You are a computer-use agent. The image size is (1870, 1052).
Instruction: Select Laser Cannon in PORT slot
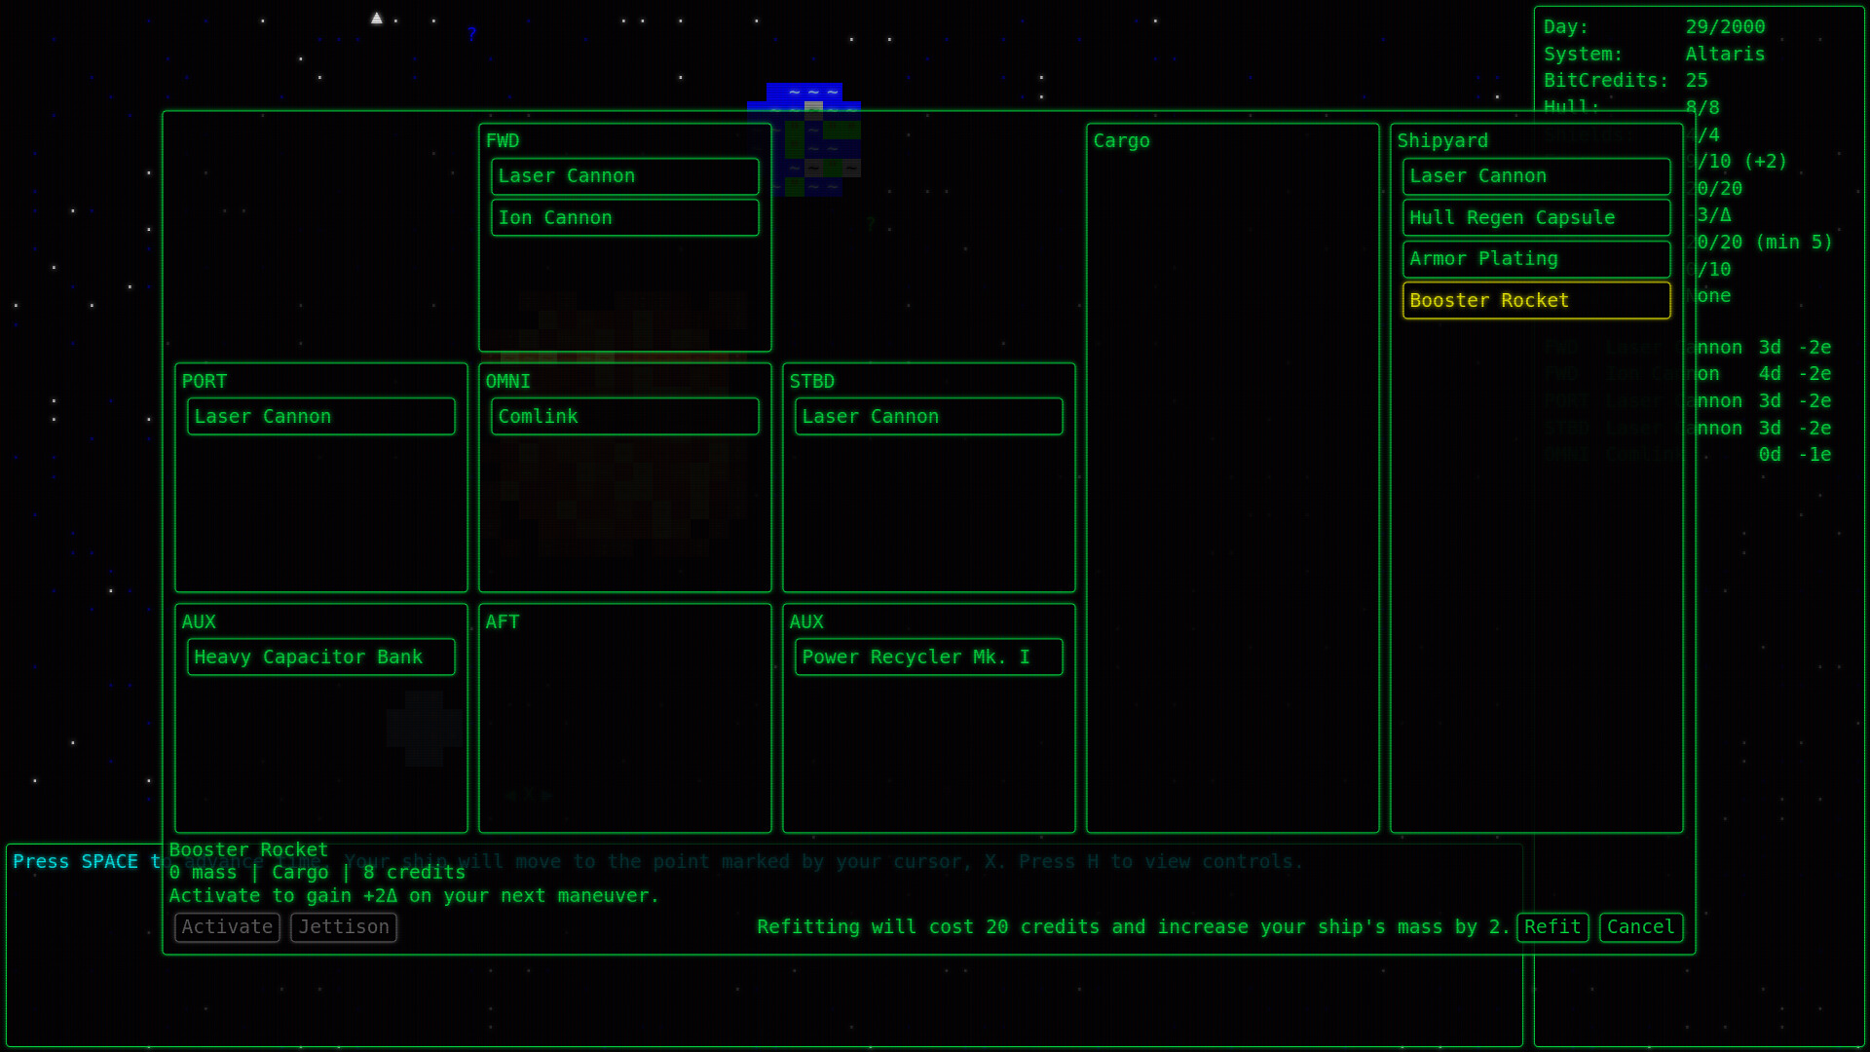(320, 416)
